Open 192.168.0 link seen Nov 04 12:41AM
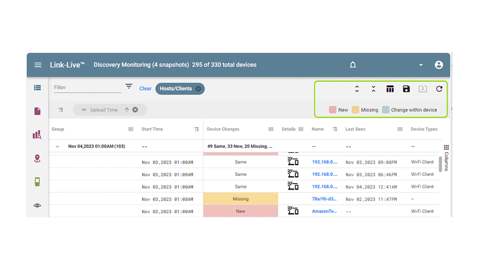The image size is (478, 269). click(324, 187)
